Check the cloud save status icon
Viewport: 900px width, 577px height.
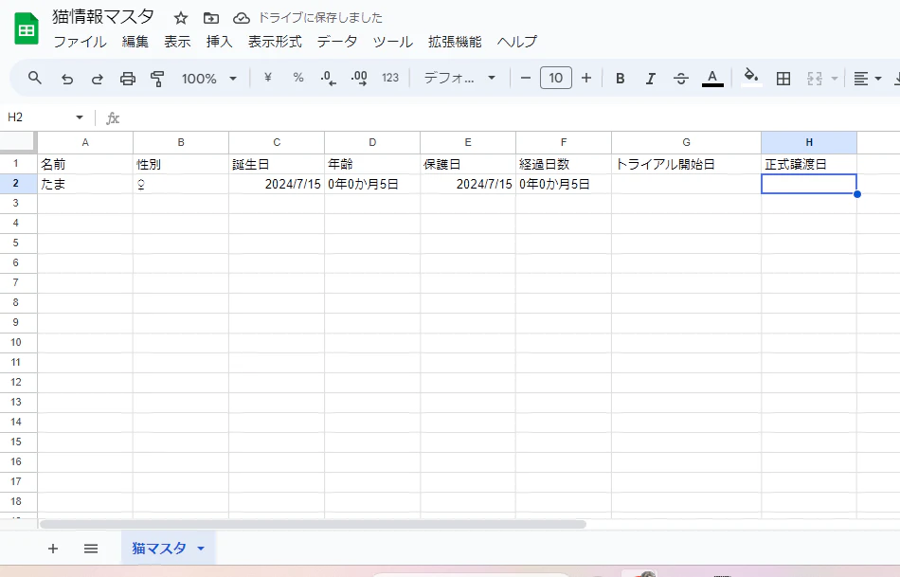point(241,18)
